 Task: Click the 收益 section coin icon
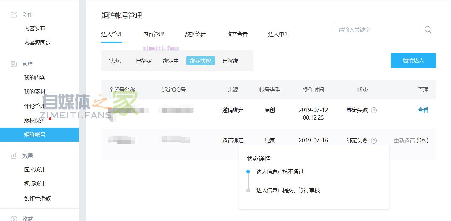coord(14,219)
